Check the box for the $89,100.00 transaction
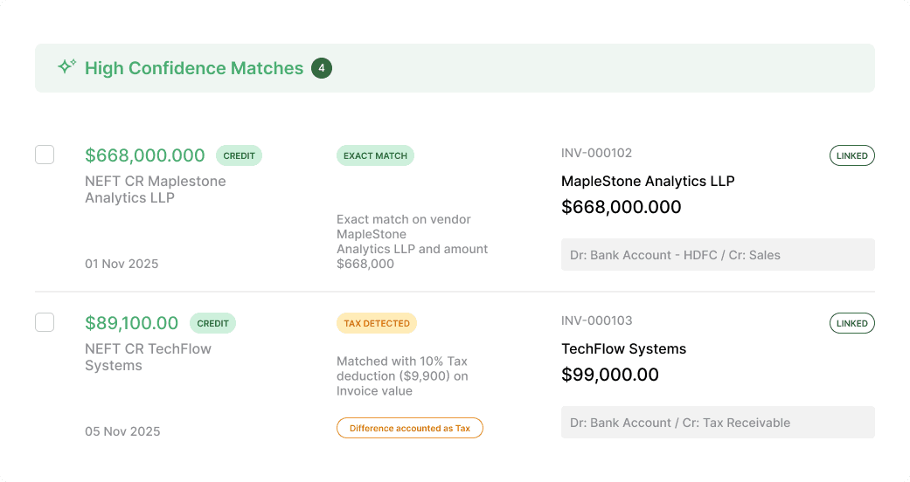 [45, 322]
